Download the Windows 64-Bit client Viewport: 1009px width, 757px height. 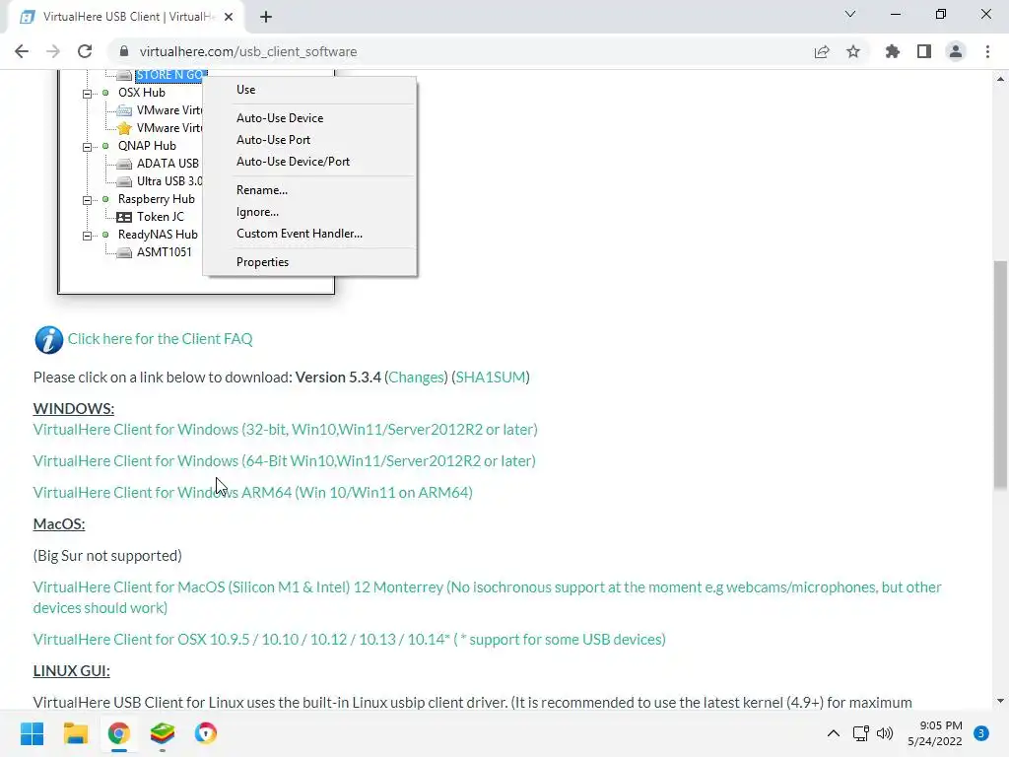click(x=285, y=461)
